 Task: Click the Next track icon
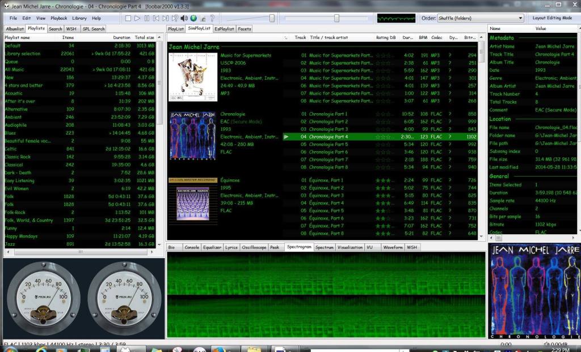pyautogui.click(x=164, y=18)
